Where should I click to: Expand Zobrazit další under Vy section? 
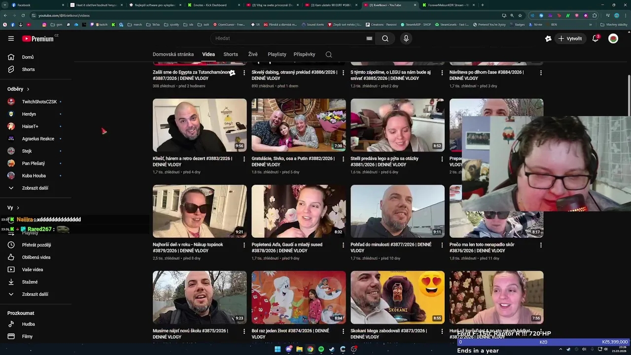click(x=35, y=294)
